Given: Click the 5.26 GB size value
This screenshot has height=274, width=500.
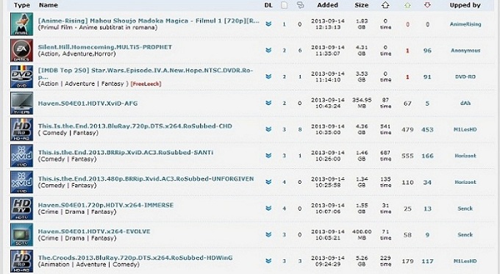Looking at the screenshot, I should 362,261.
